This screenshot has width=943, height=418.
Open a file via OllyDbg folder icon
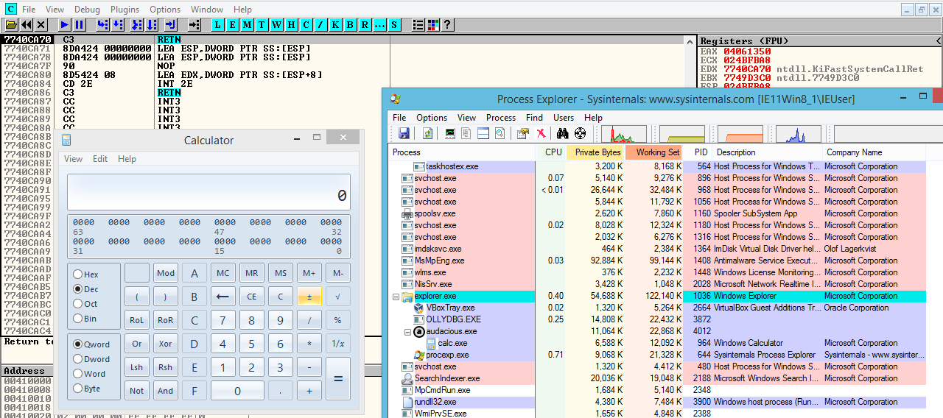[x=11, y=25]
